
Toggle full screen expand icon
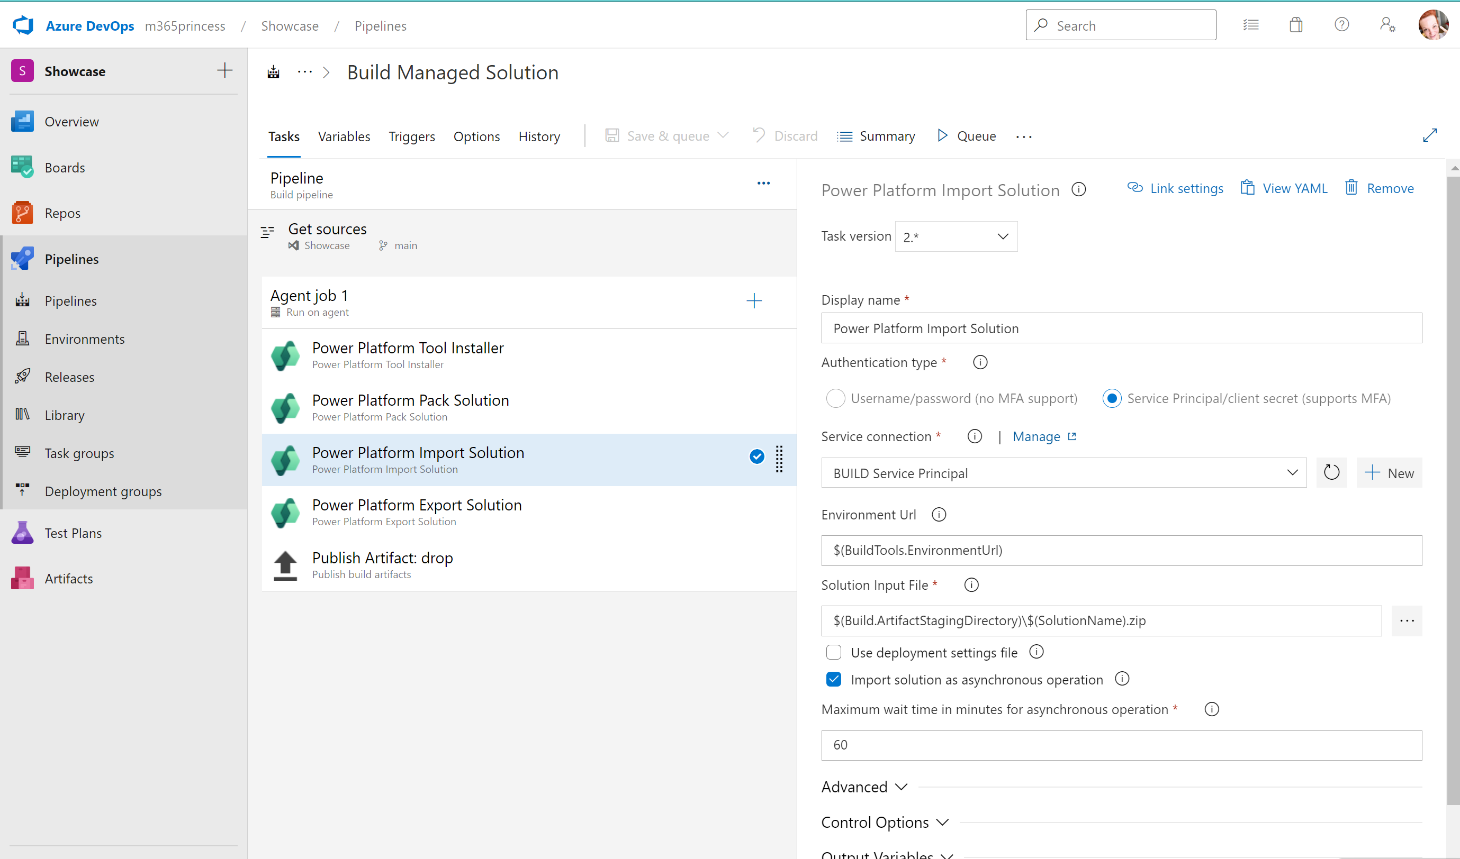(x=1430, y=135)
